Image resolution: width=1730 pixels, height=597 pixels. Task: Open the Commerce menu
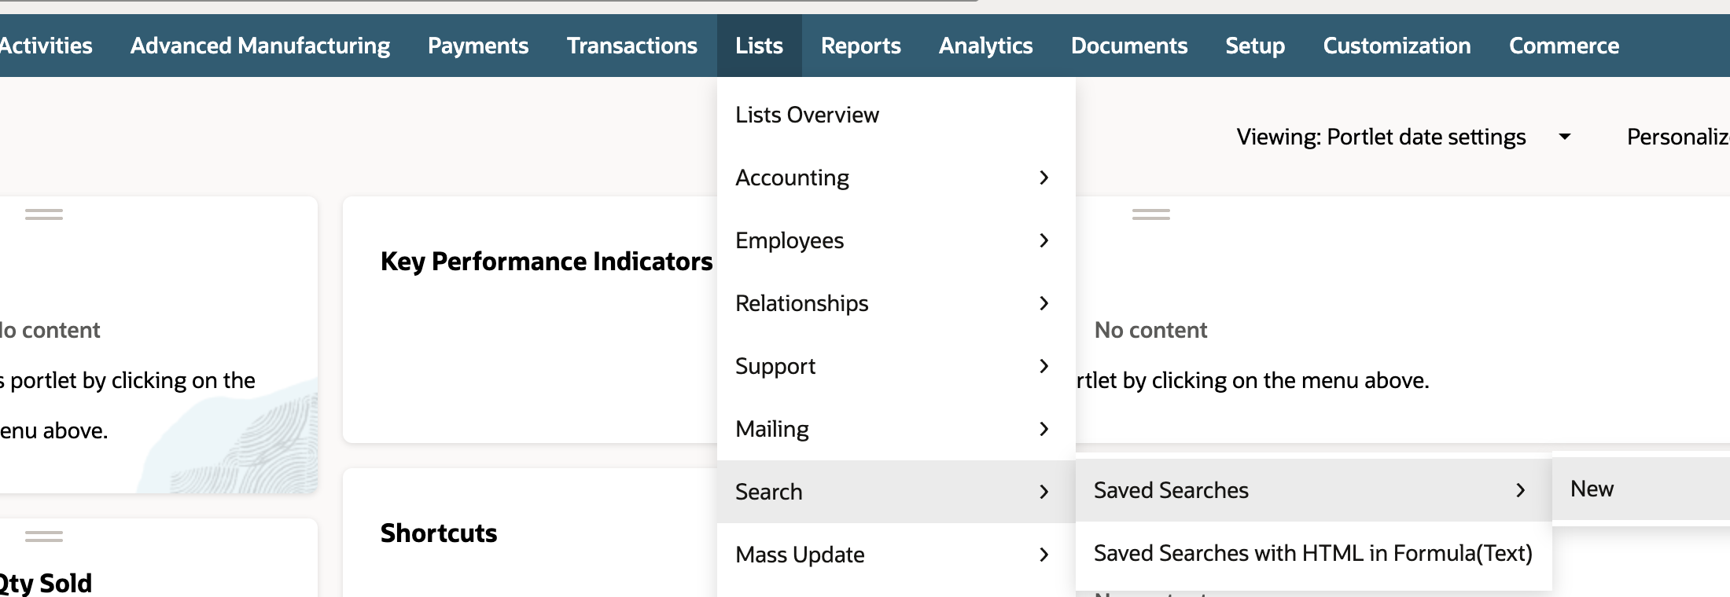click(x=1564, y=46)
